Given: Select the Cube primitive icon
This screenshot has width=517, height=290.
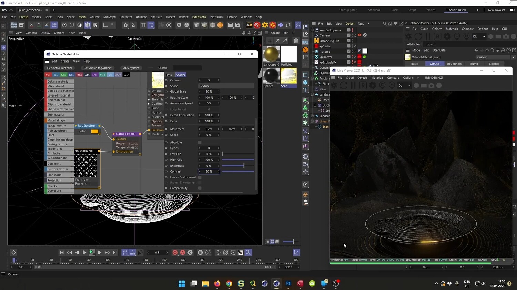Looking at the screenshot, I should click(x=305, y=82).
